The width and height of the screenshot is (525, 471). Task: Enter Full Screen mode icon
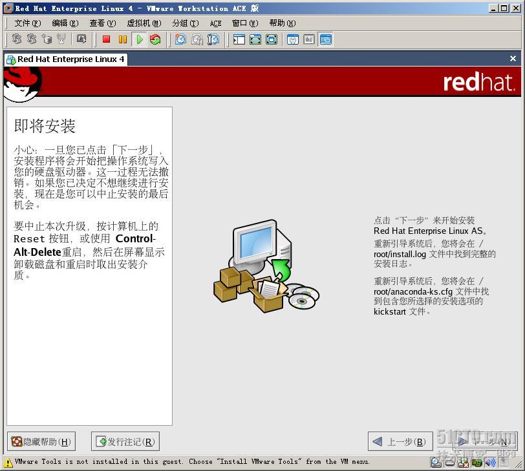coord(272,39)
